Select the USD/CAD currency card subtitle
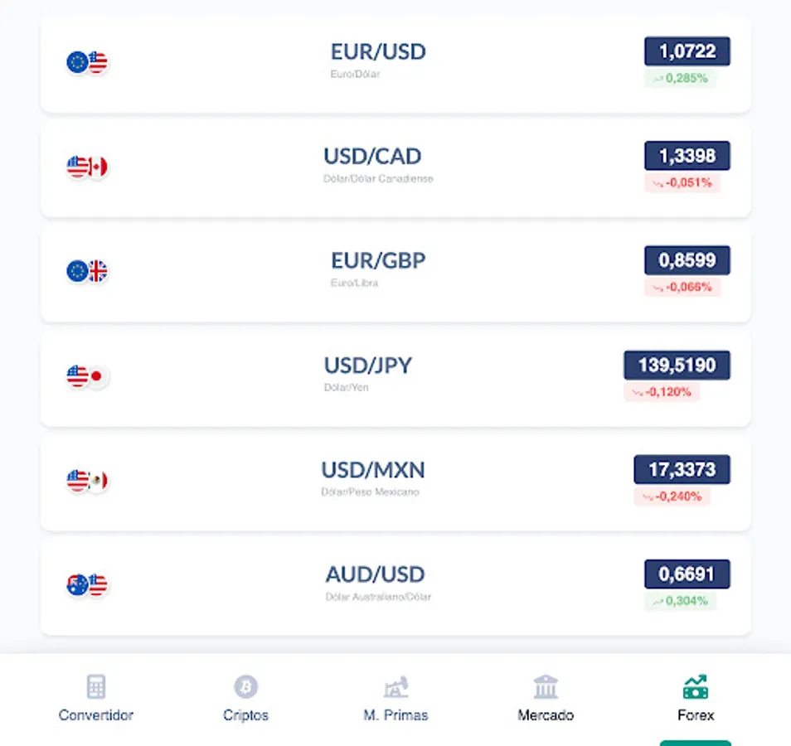The image size is (791, 746). [378, 178]
